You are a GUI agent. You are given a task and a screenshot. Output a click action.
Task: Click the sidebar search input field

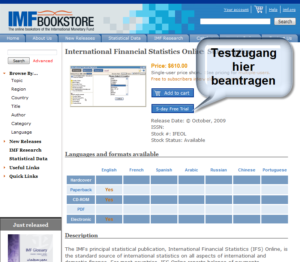tap(32, 52)
